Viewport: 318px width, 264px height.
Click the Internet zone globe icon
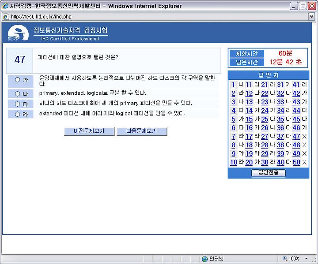[205, 259]
